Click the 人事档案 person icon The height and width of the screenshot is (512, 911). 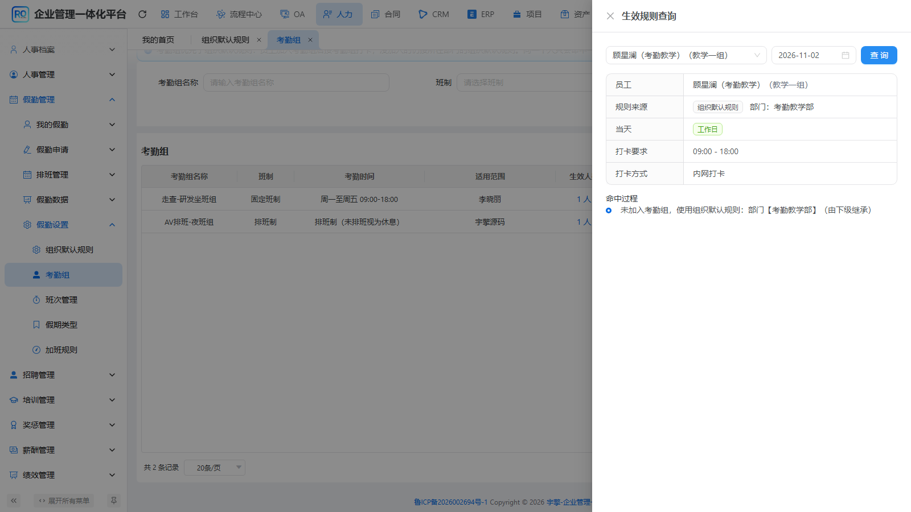(14, 49)
